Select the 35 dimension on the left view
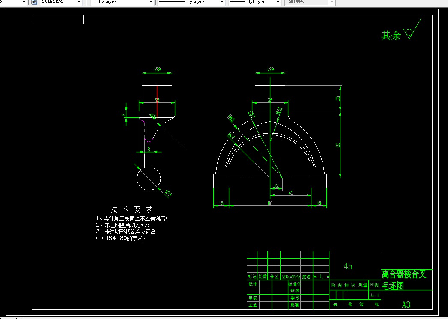The image size is (448, 319). click(x=157, y=100)
